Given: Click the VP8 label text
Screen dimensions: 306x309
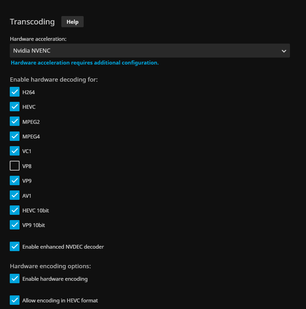Looking at the screenshot, I should click(x=27, y=166).
